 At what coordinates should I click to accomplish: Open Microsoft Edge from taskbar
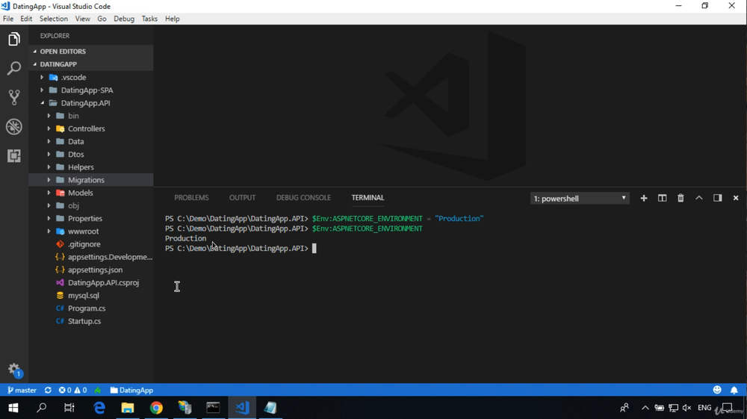point(99,408)
